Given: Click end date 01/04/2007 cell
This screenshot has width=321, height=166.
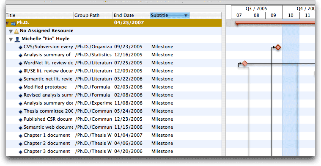Looking at the screenshot, I should point(128,135).
